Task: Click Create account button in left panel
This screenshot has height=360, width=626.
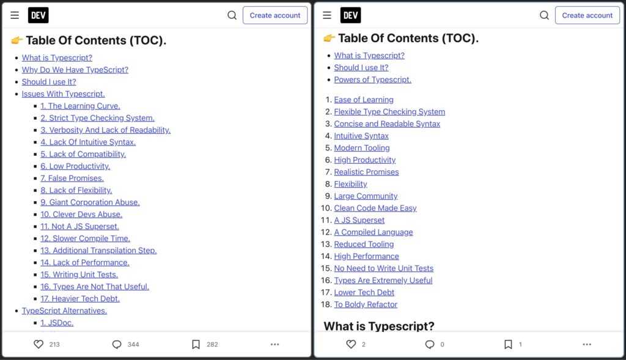Action: coord(275,15)
